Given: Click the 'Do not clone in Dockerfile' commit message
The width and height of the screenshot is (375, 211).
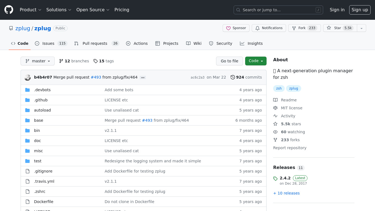Looking at the screenshot, I should (129, 202).
